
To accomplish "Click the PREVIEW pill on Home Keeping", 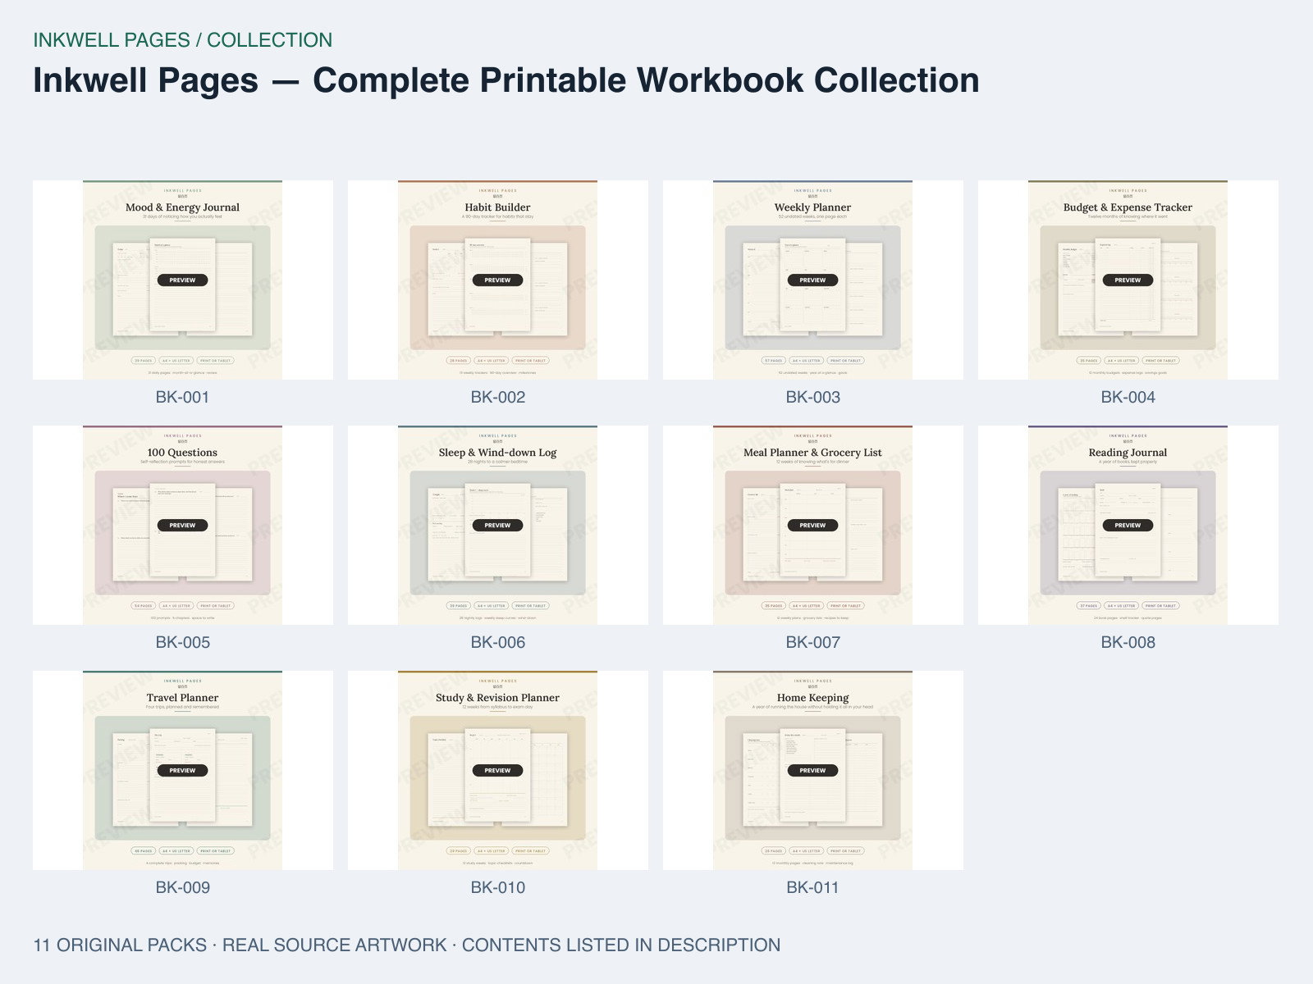I will tap(812, 770).
